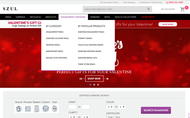
Task: Choose Diamond Engagement Rings in popular products
Action: click(91, 32)
